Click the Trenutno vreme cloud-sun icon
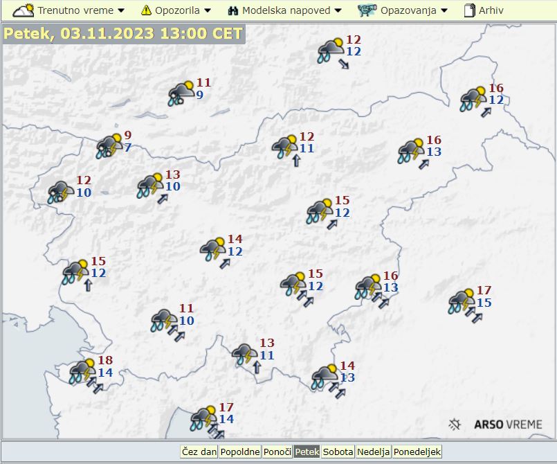Viewport: 557px width, 464px height. (24, 10)
